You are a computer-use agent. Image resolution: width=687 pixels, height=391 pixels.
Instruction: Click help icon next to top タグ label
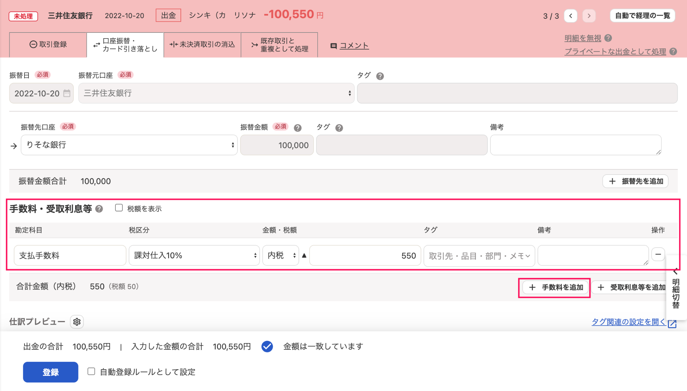pos(380,76)
